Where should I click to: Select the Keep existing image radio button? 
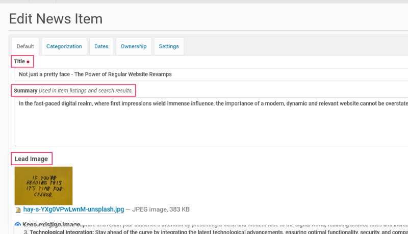[x=18, y=225]
